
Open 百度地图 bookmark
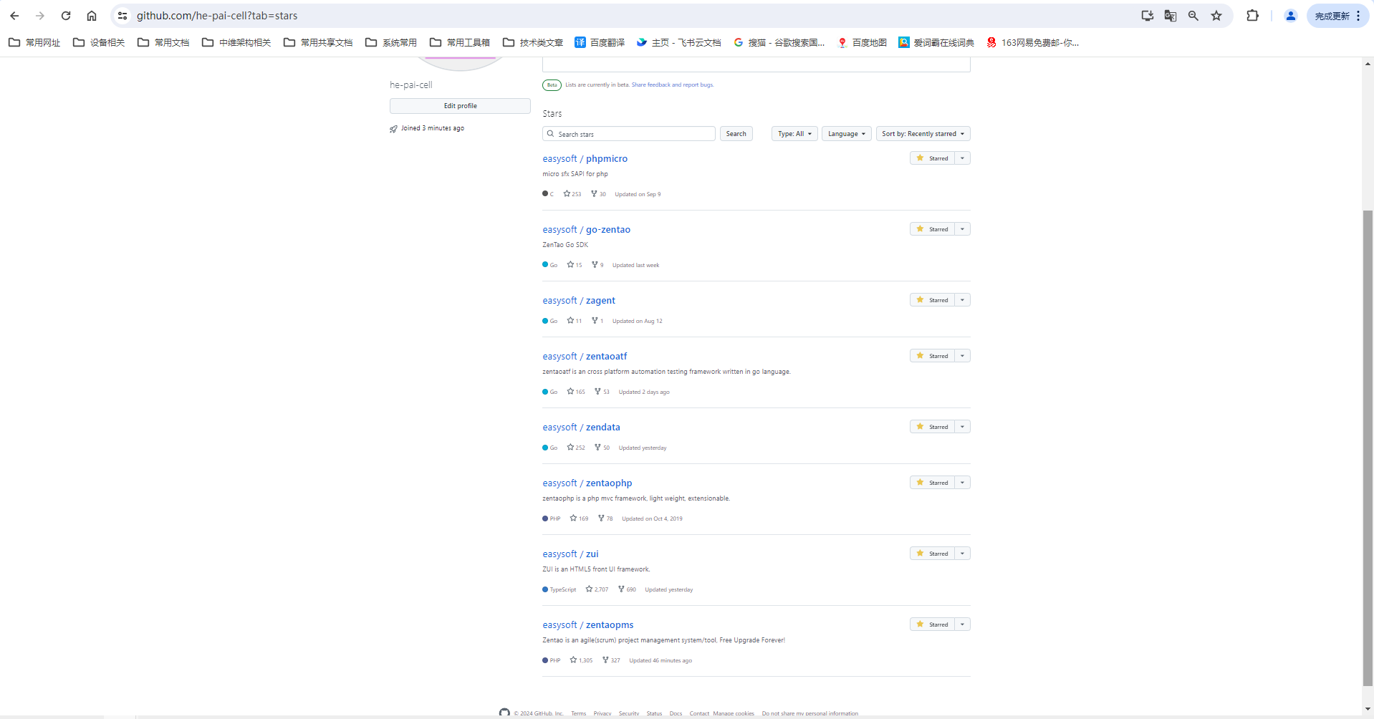click(x=862, y=42)
